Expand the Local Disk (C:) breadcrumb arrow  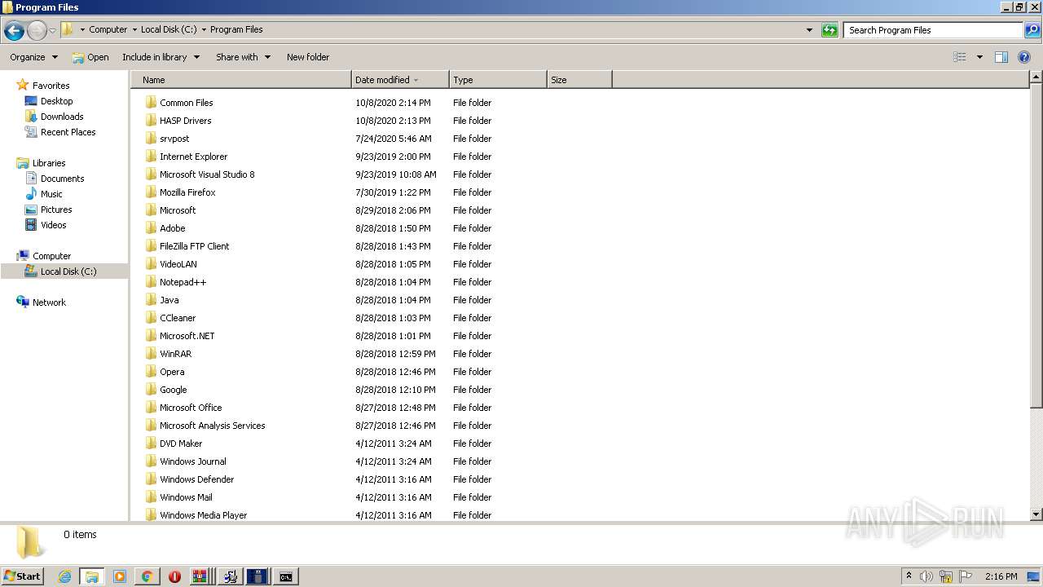click(204, 29)
